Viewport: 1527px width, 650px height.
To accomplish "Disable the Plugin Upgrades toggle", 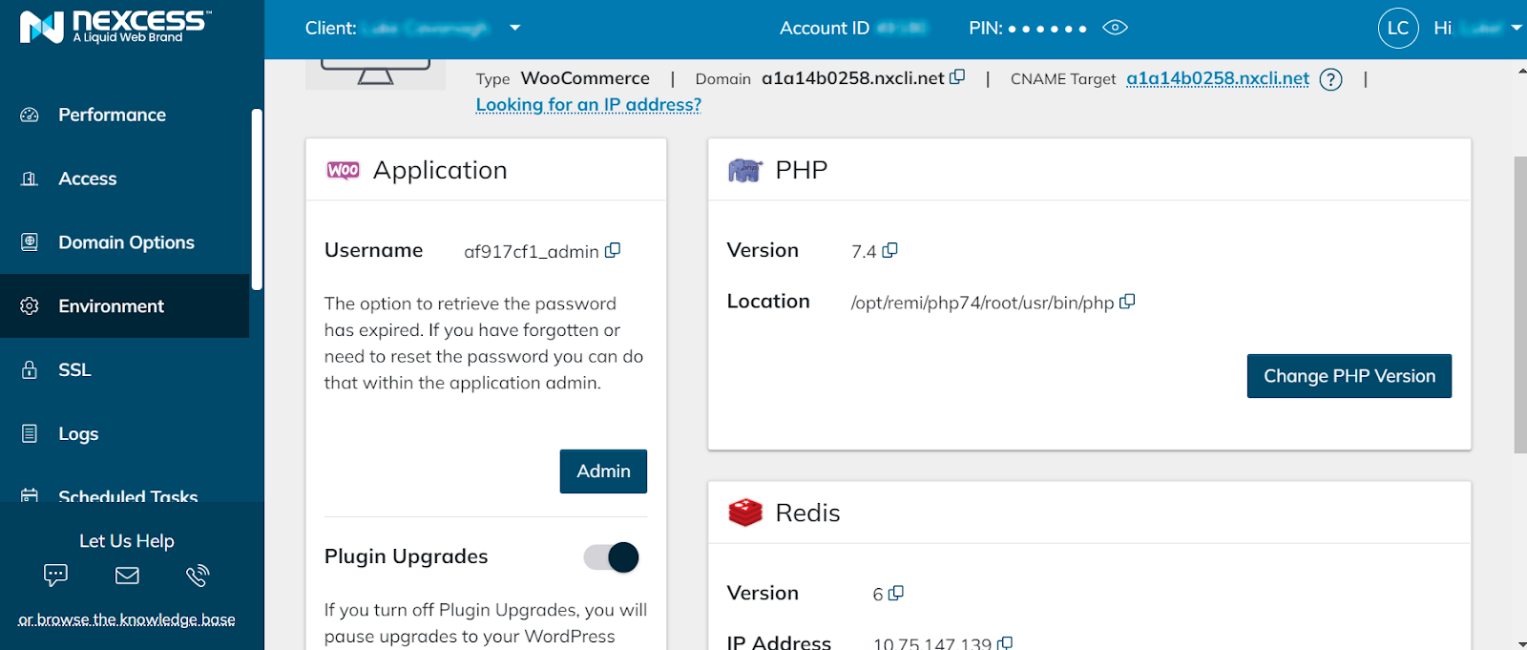I will (x=611, y=557).
